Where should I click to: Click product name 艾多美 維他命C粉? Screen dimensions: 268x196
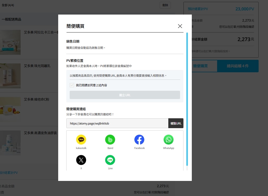[x=37, y=99]
